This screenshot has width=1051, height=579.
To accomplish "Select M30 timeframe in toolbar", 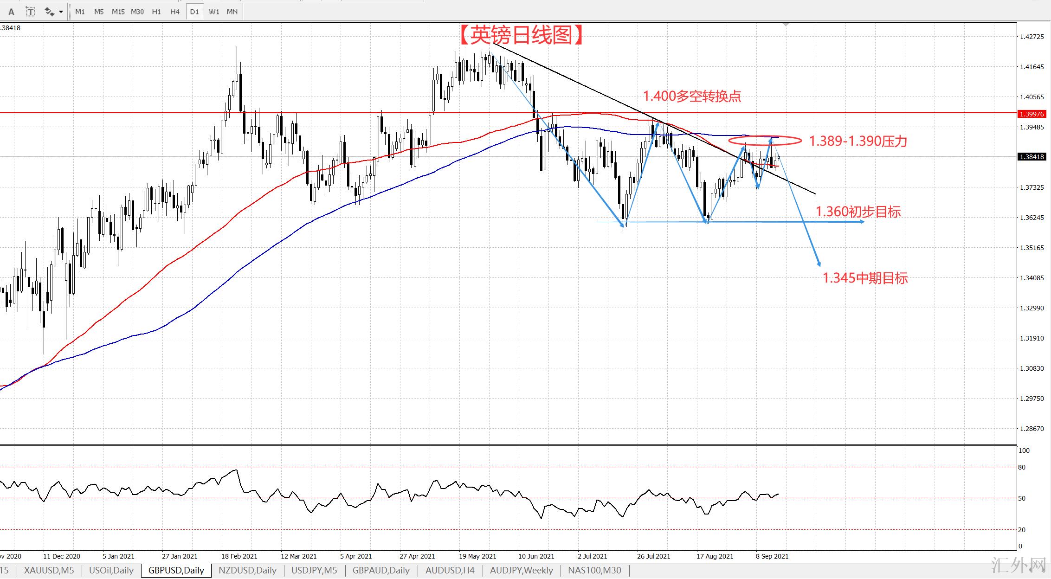I will click(137, 12).
